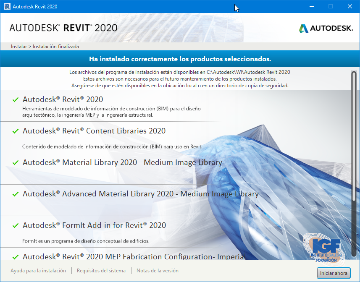The width and height of the screenshot is (360, 282).
Task: Click the checkmark next to MEP Fabrication Configuration Imperial
Action: (15, 257)
